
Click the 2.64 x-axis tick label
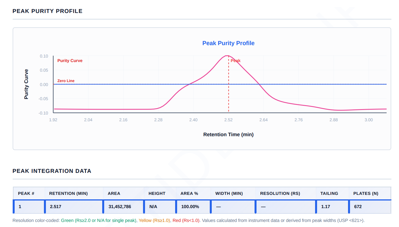[264, 120]
